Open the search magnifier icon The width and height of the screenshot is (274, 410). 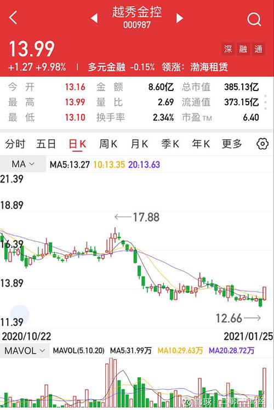coord(254,19)
